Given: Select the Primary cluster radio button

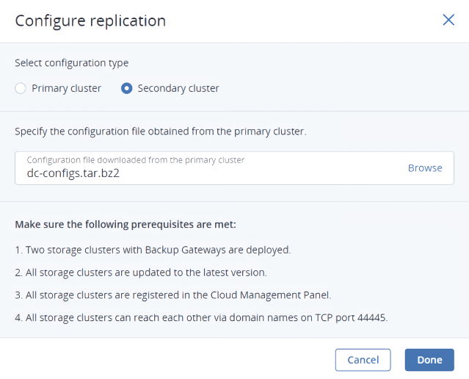Looking at the screenshot, I should pyautogui.click(x=21, y=88).
